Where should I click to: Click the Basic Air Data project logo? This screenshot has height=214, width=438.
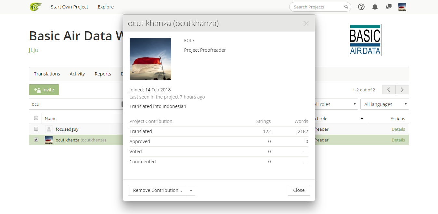point(365,40)
